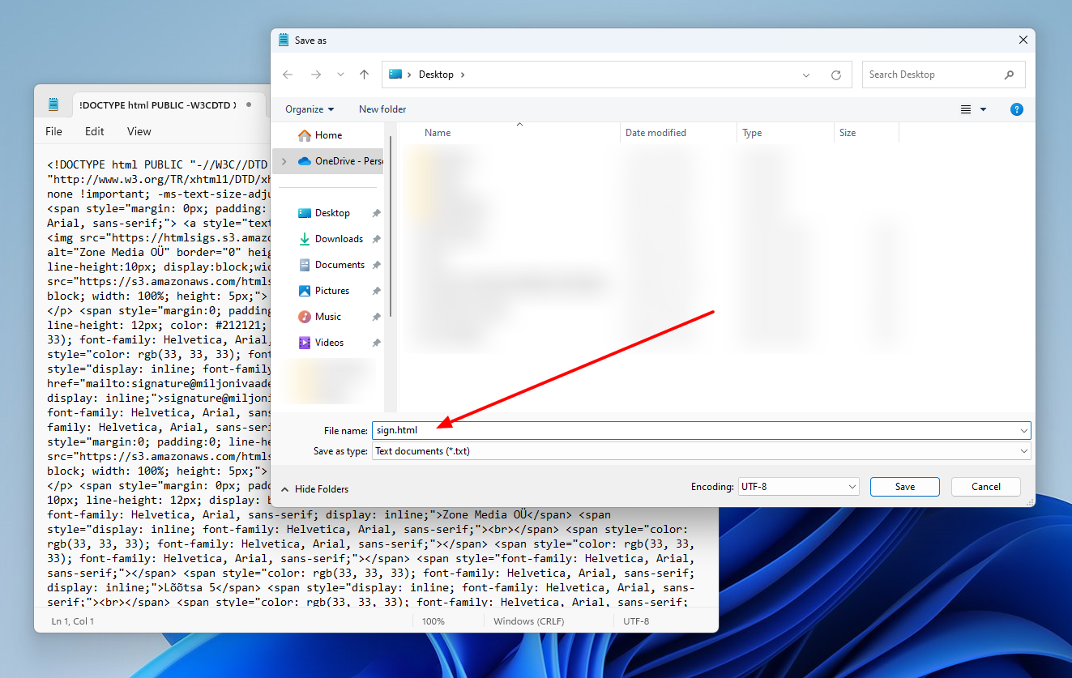The image size is (1072, 678).
Task: Go up one folder level
Action: (x=365, y=75)
